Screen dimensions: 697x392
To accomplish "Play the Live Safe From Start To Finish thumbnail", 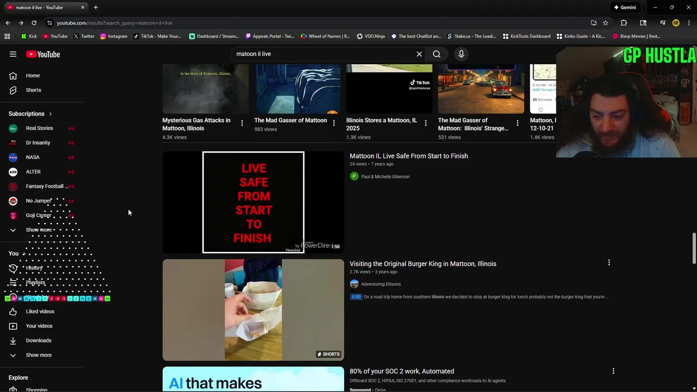I will [253, 202].
